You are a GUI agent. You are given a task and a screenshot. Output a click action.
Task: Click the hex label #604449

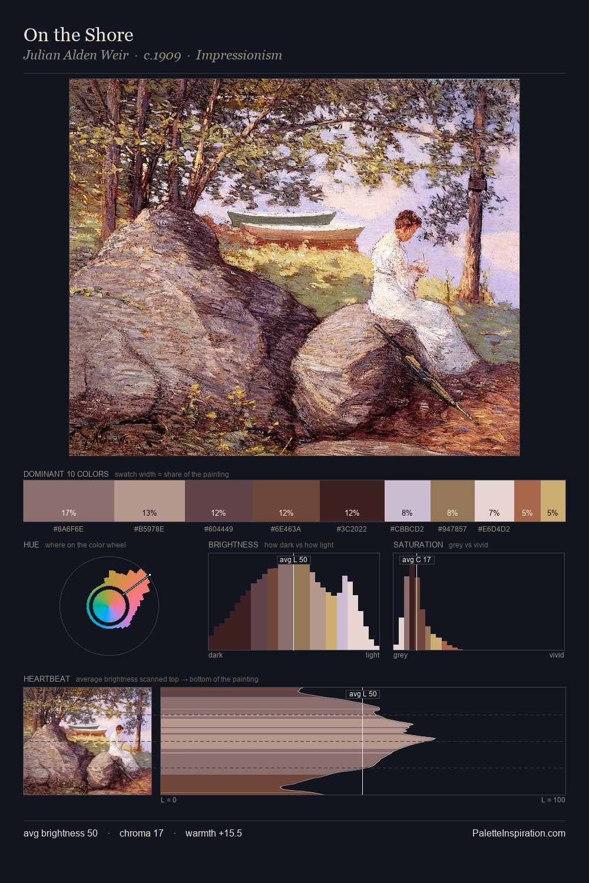[219, 529]
